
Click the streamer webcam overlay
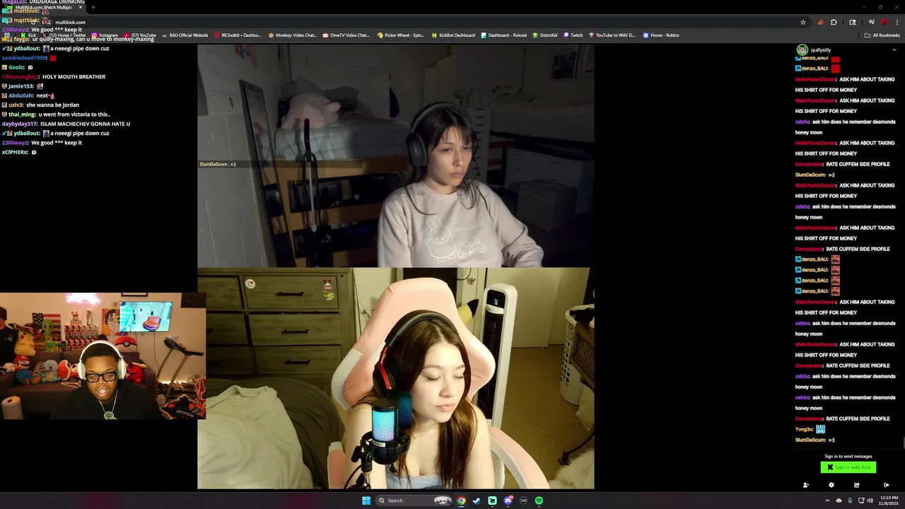tap(103, 356)
